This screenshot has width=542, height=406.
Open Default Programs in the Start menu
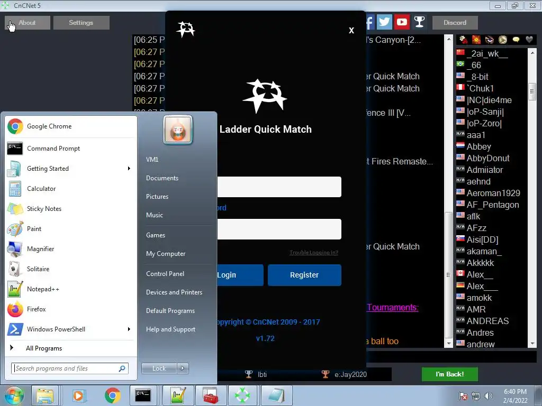(x=170, y=311)
